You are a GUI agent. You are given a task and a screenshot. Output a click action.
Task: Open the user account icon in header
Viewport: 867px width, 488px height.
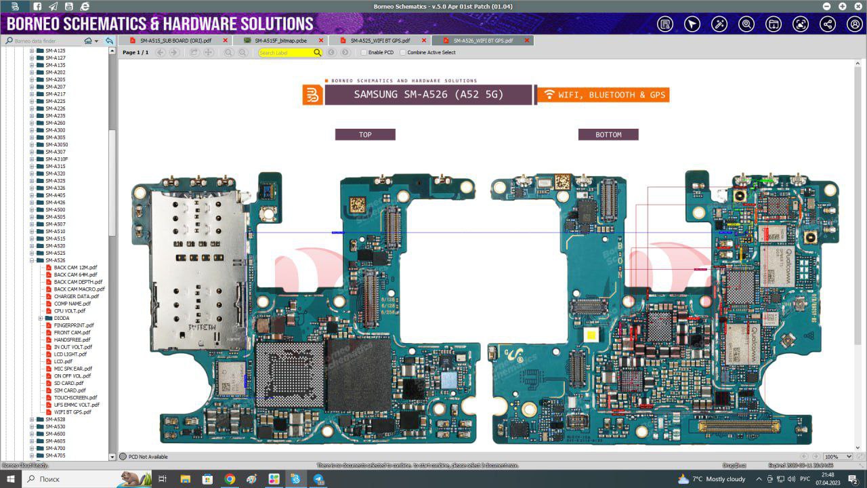[855, 24]
